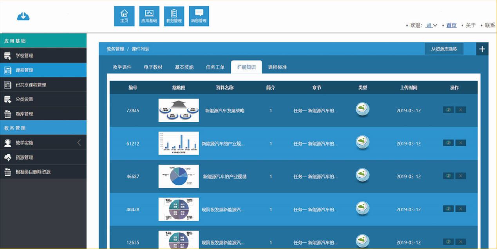Click the cloud download logo icon
497x249 pixels.
pos(23,16)
